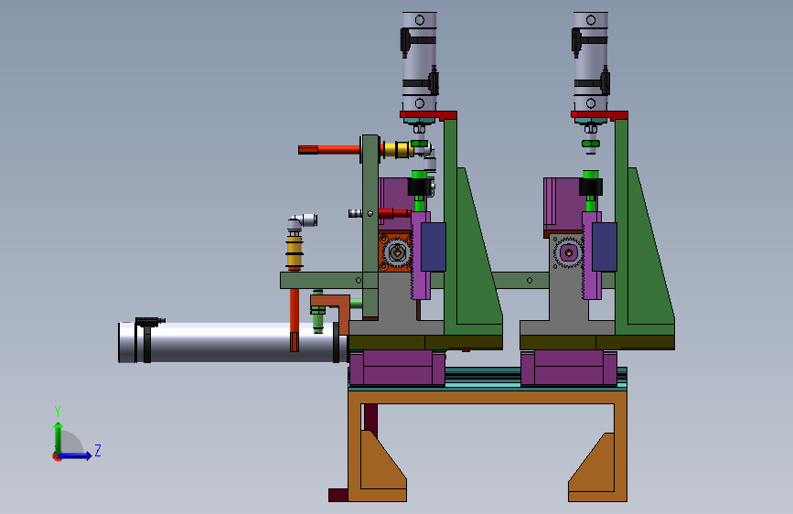Select the left purple toothed rack
Image resolution: width=793 pixels, height=514 pixels.
click(421, 255)
